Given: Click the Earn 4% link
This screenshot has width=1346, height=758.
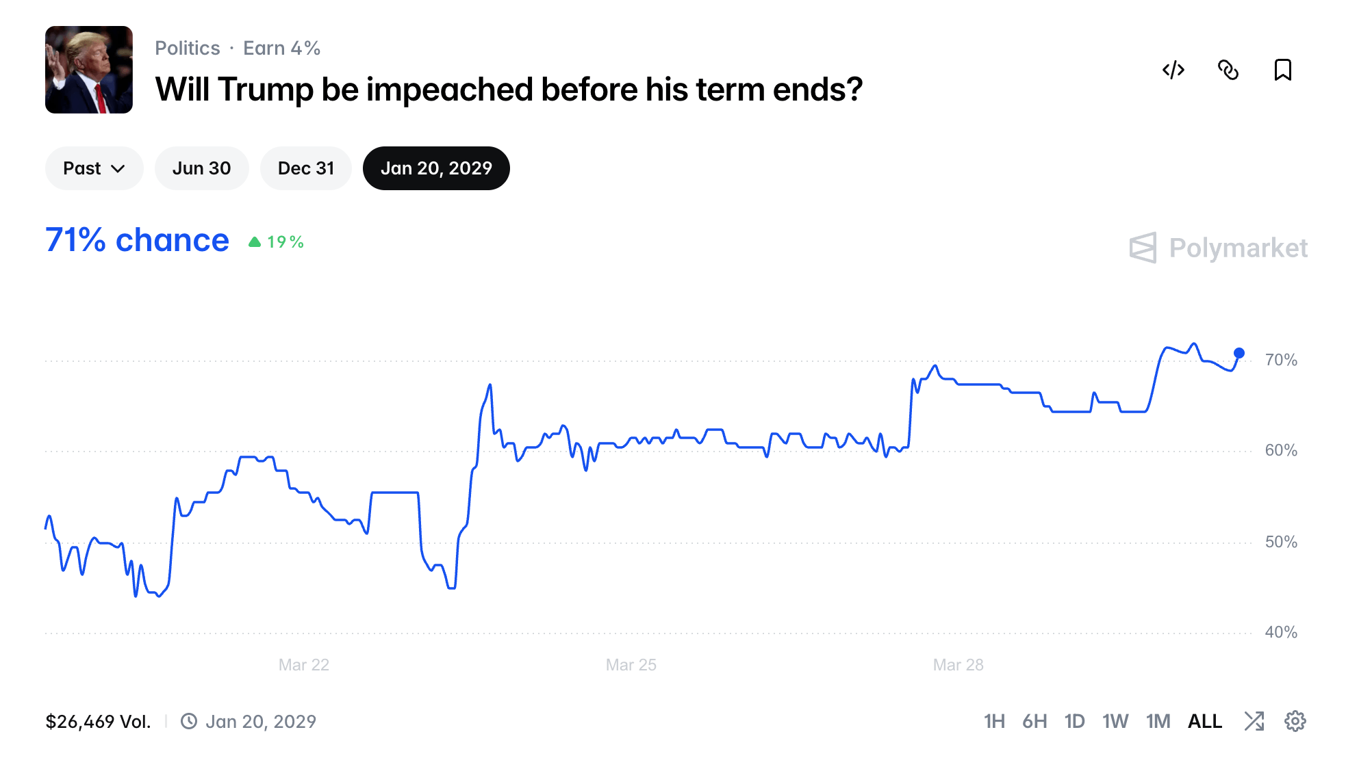Looking at the screenshot, I should (x=281, y=47).
